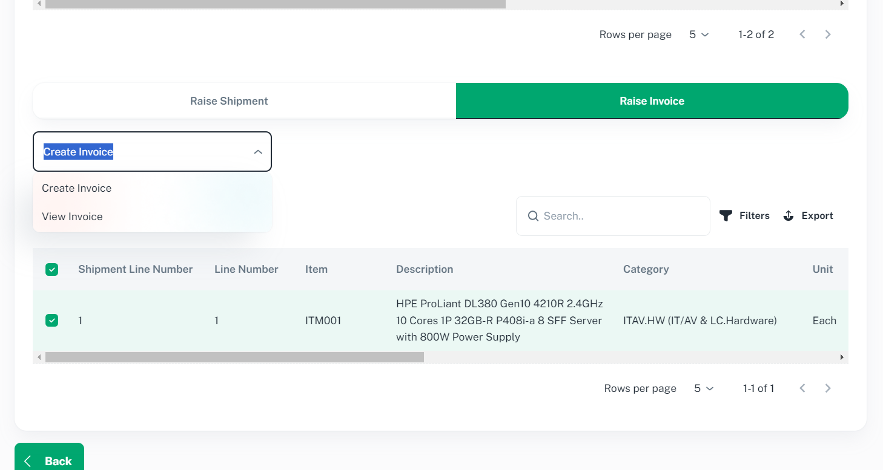Open rows per page dropdown beside "1-2 of 2"

click(699, 34)
